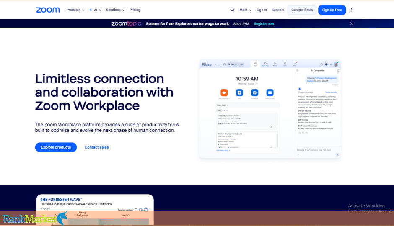Click the previous day arrow beside Today
This screenshot has height=226, width=394.
224,110
